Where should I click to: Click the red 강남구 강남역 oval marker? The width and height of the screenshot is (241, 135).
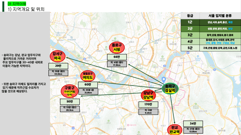tap(148, 95)
